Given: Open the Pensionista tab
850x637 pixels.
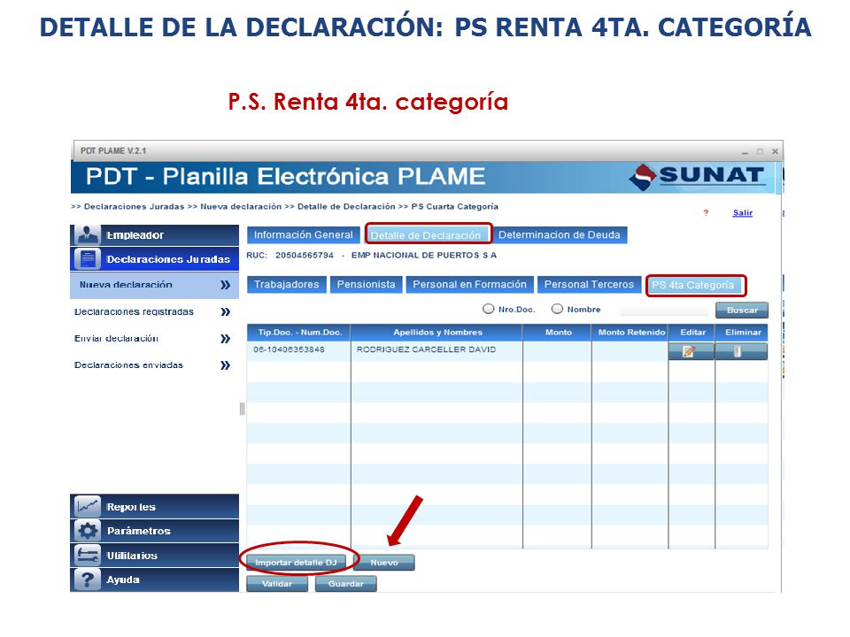Looking at the screenshot, I should pyautogui.click(x=366, y=285).
